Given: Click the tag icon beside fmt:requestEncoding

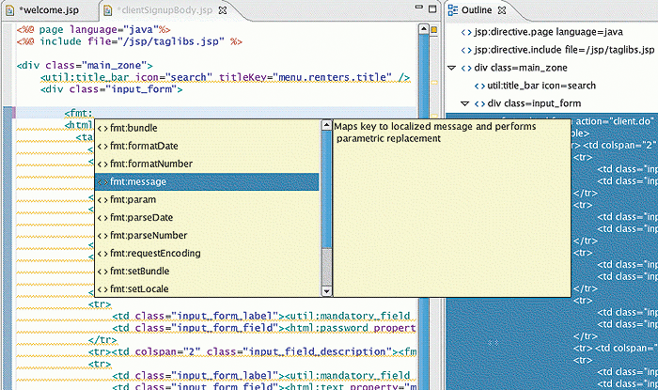Looking at the screenshot, I should [x=102, y=254].
